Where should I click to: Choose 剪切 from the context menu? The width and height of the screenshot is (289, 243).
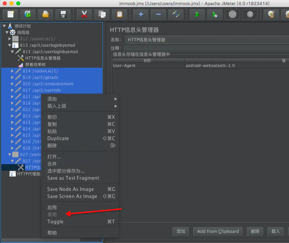pyautogui.click(x=80, y=117)
